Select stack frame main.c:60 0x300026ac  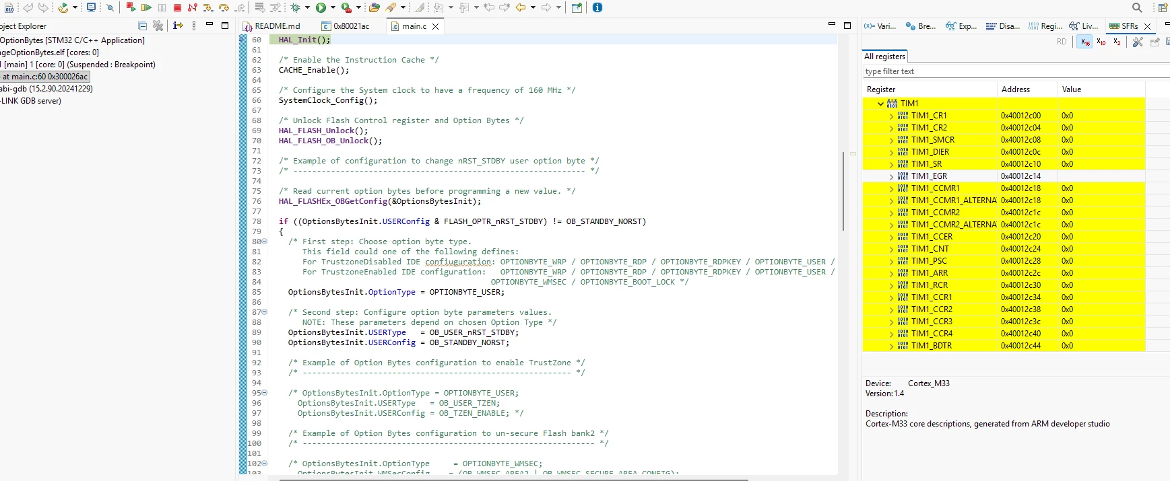click(44, 77)
